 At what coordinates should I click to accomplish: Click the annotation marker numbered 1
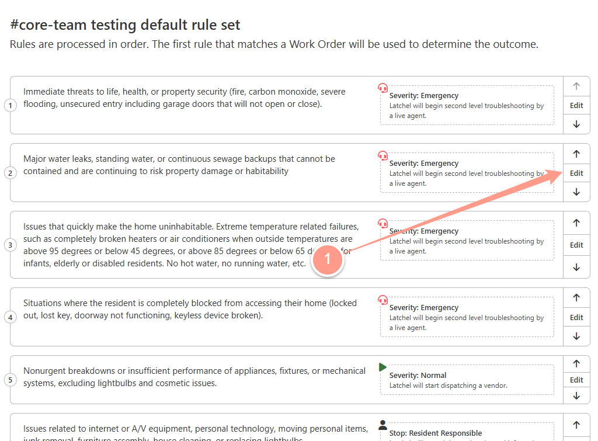[327, 259]
